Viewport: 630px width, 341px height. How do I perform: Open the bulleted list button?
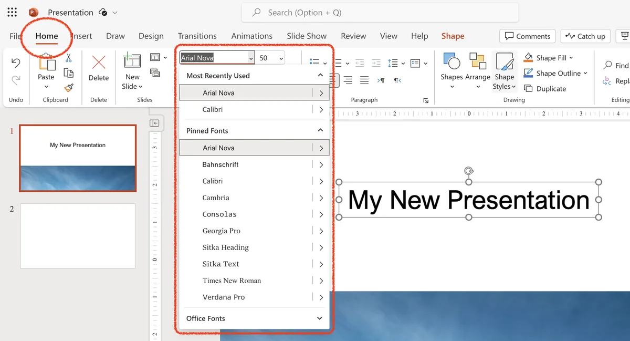[x=315, y=63]
